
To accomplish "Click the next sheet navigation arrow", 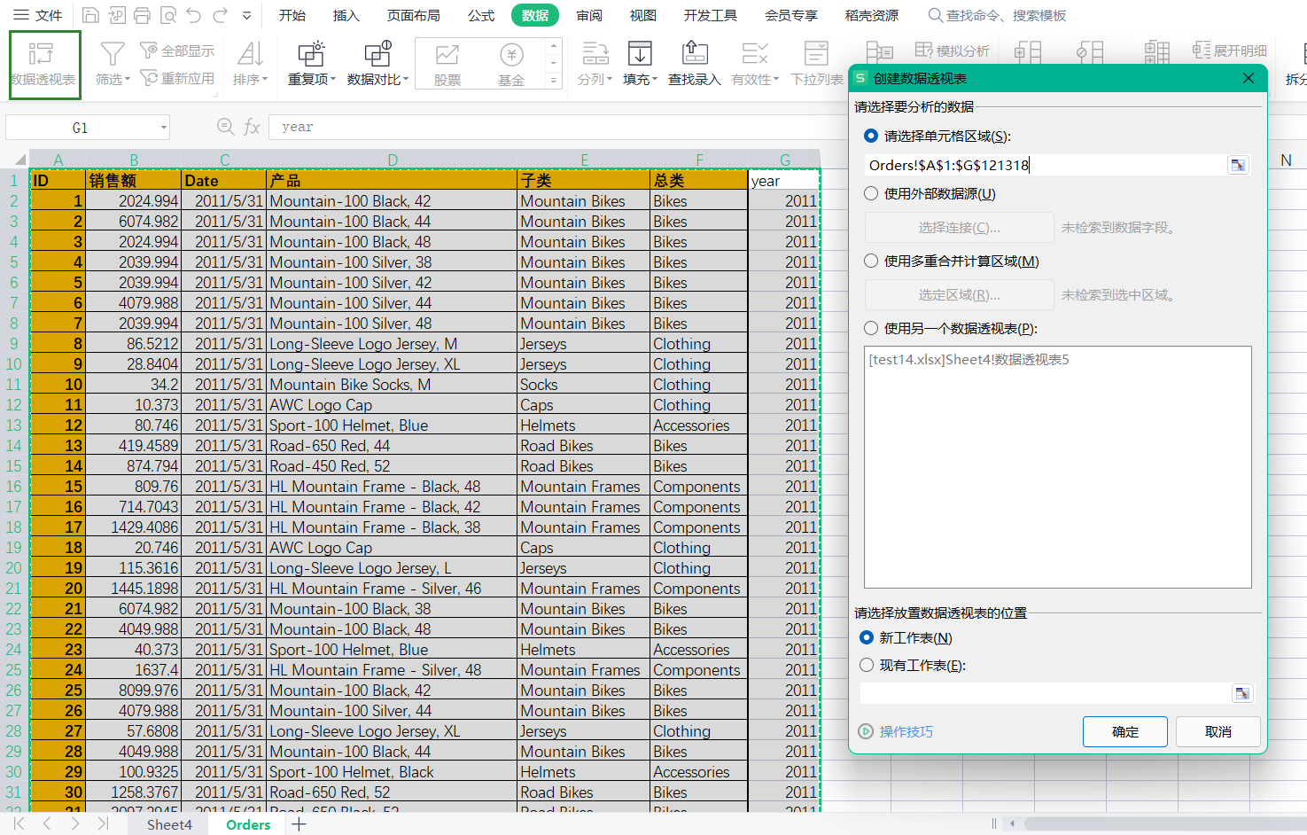I will [x=75, y=824].
